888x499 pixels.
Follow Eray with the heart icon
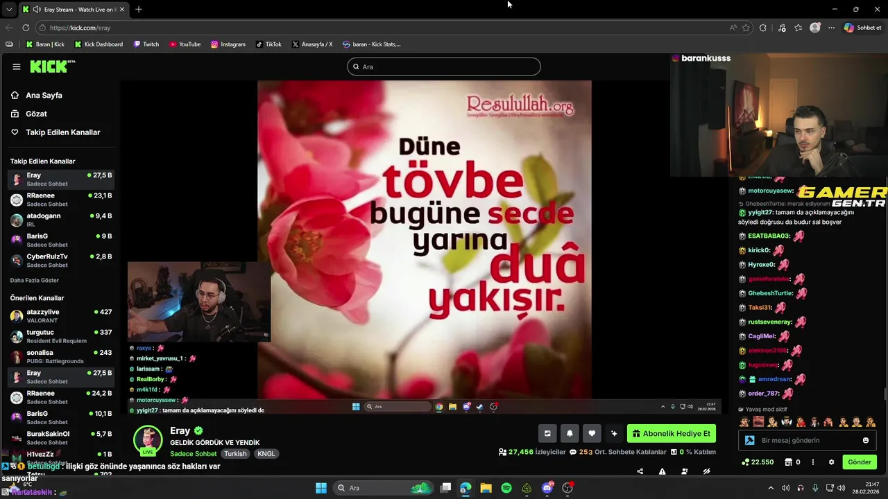(x=592, y=433)
